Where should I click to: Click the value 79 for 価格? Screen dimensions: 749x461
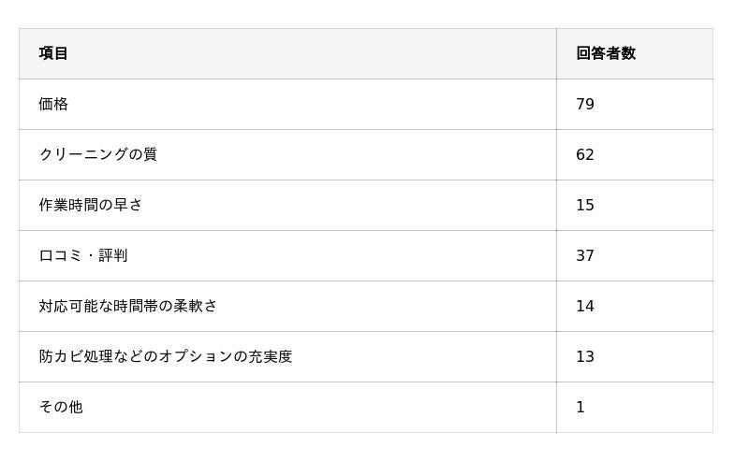click(585, 104)
